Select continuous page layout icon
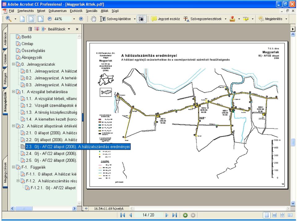The image size is (297, 221). click(x=274, y=215)
